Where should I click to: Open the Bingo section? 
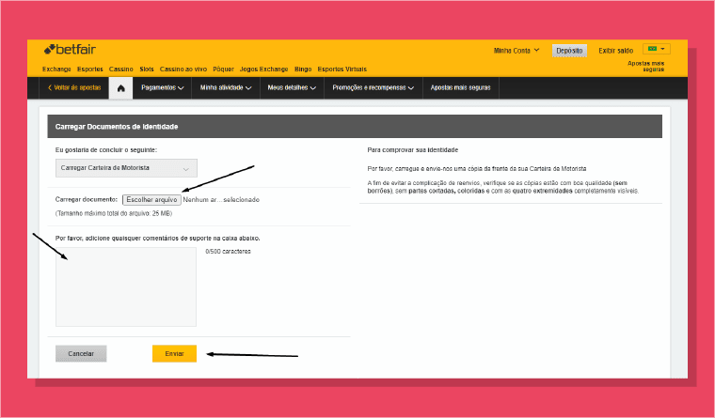tap(303, 70)
